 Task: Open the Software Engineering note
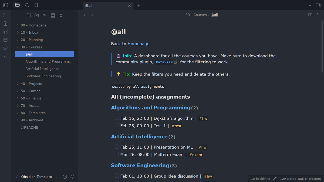click(x=43, y=76)
